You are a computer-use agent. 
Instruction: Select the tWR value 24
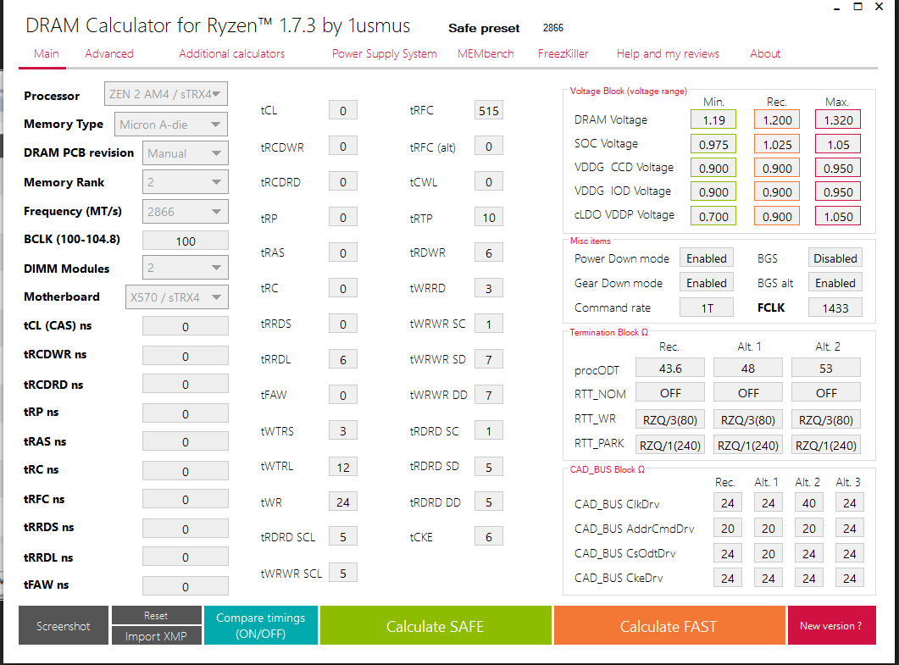[x=343, y=502]
